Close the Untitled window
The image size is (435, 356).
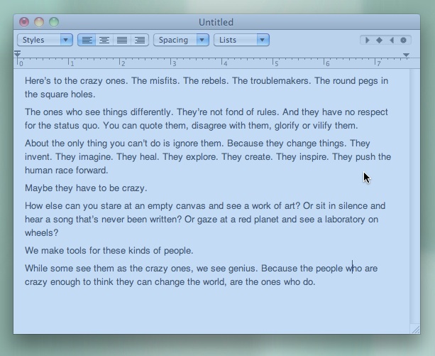pyautogui.click(x=24, y=22)
